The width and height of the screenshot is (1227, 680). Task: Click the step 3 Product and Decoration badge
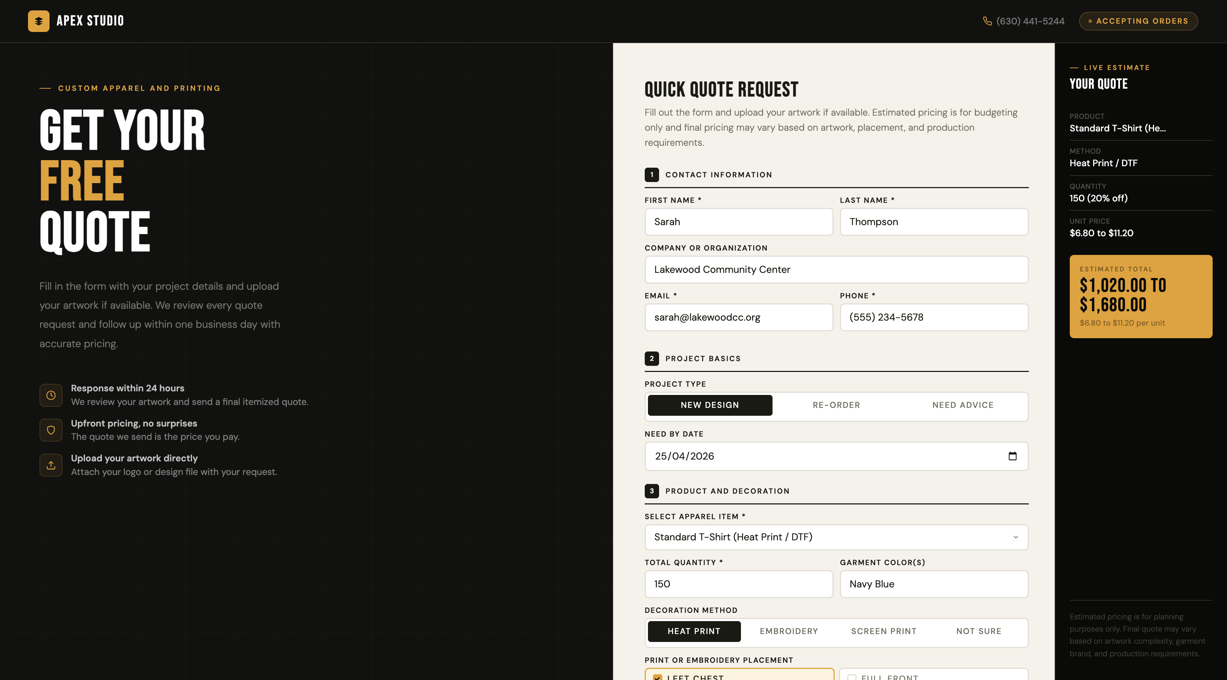coord(652,491)
